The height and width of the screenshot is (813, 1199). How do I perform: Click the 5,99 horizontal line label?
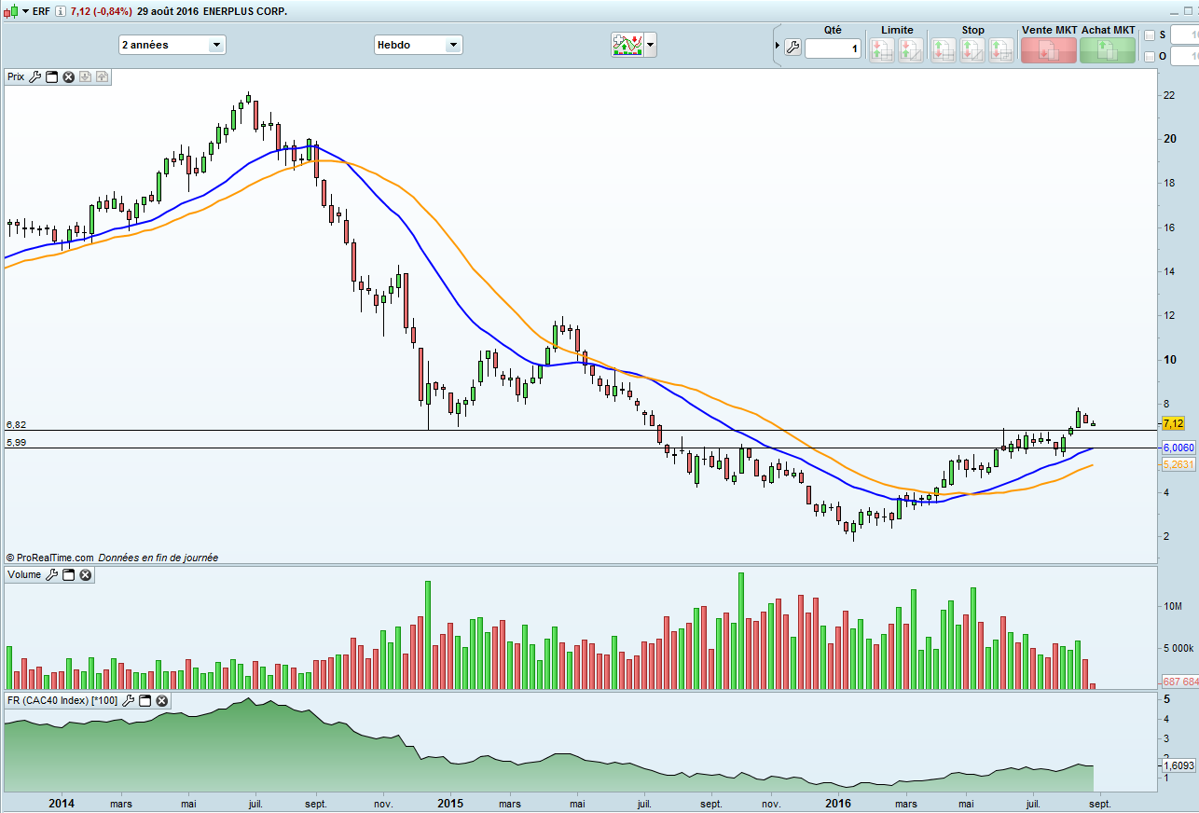click(x=16, y=443)
